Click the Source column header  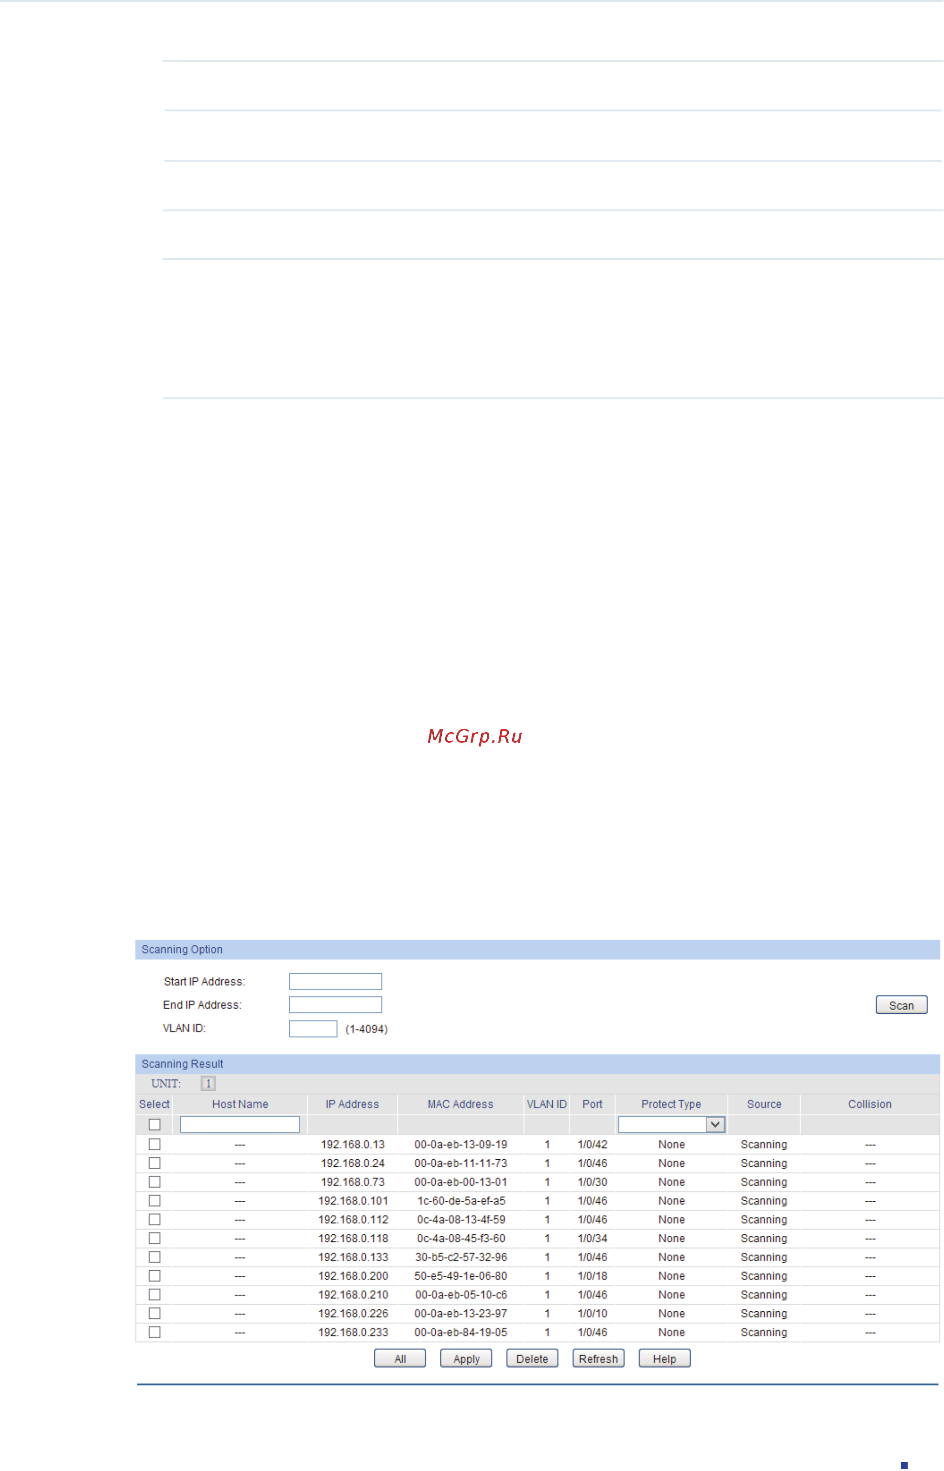(x=764, y=1104)
